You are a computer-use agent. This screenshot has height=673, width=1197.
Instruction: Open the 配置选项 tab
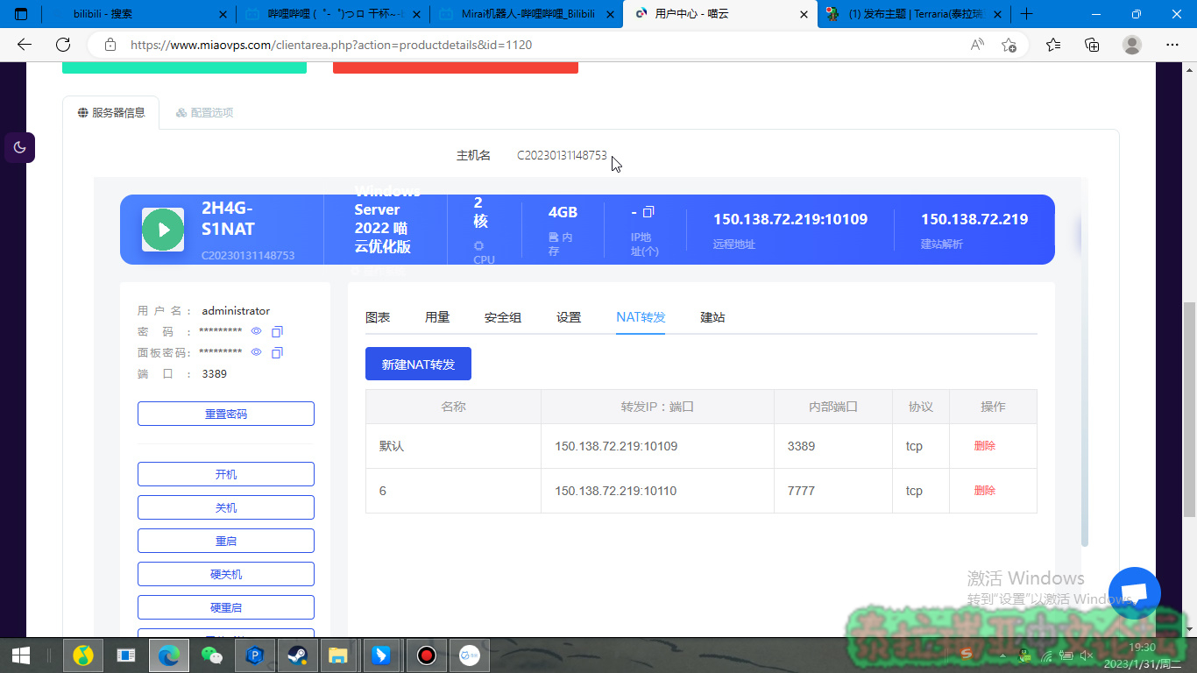(204, 112)
